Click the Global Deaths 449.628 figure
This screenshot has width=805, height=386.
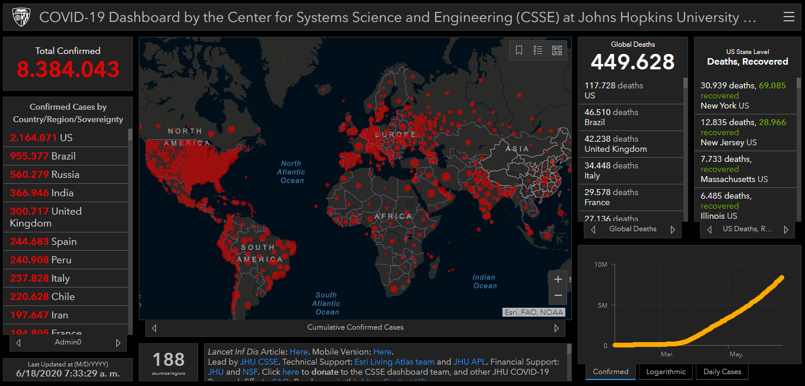coord(633,62)
